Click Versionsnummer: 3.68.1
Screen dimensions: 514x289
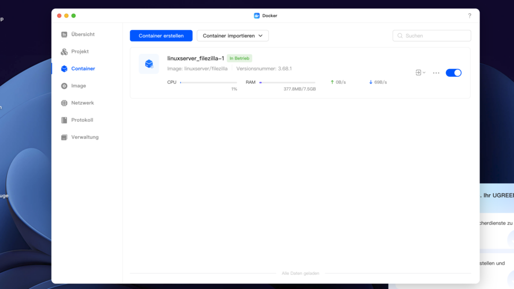pos(264,69)
